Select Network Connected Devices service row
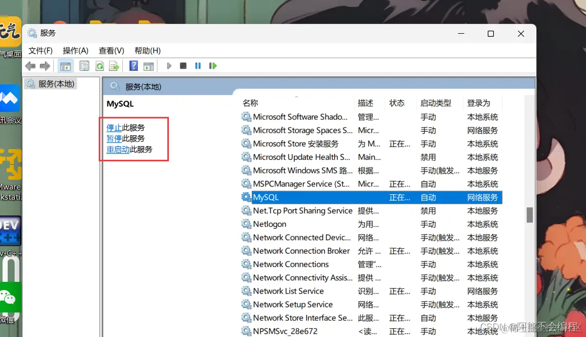Screen dimensions: 586x337 click(x=371, y=237)
